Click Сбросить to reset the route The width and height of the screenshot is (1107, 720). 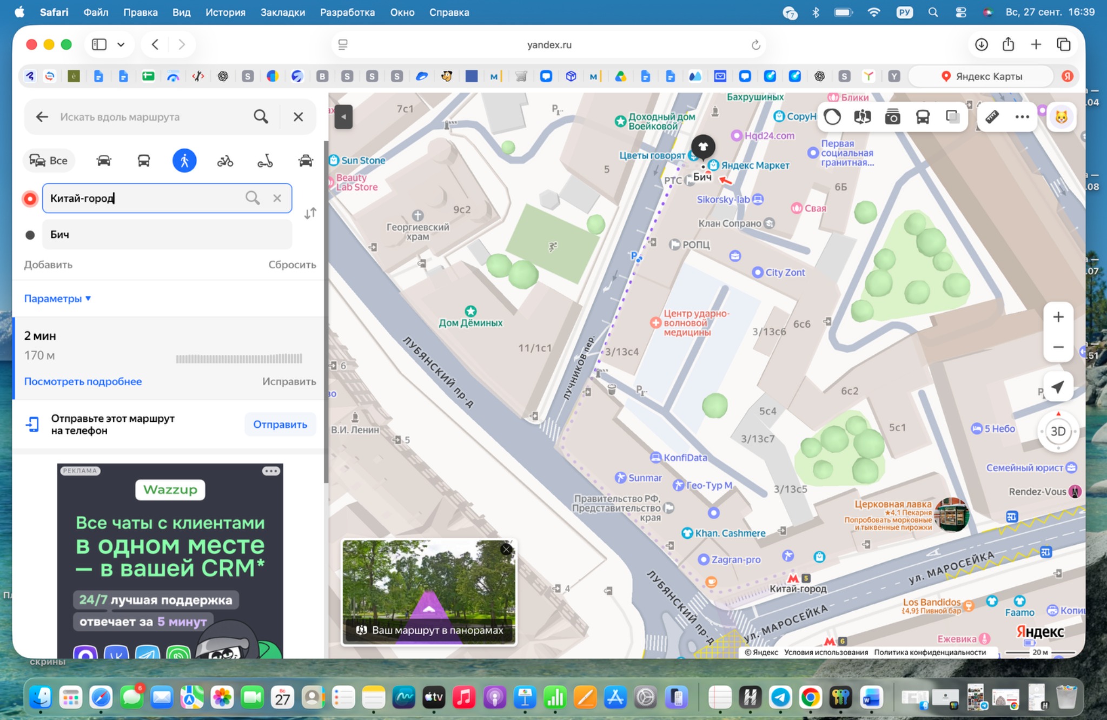pos(292,265)
